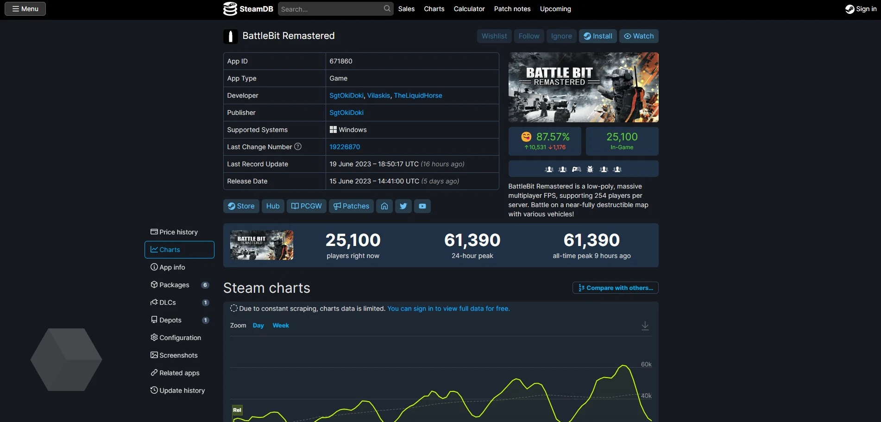Open the Upcoming page
Screen dimensions: 881x422
tap(555, 9)
